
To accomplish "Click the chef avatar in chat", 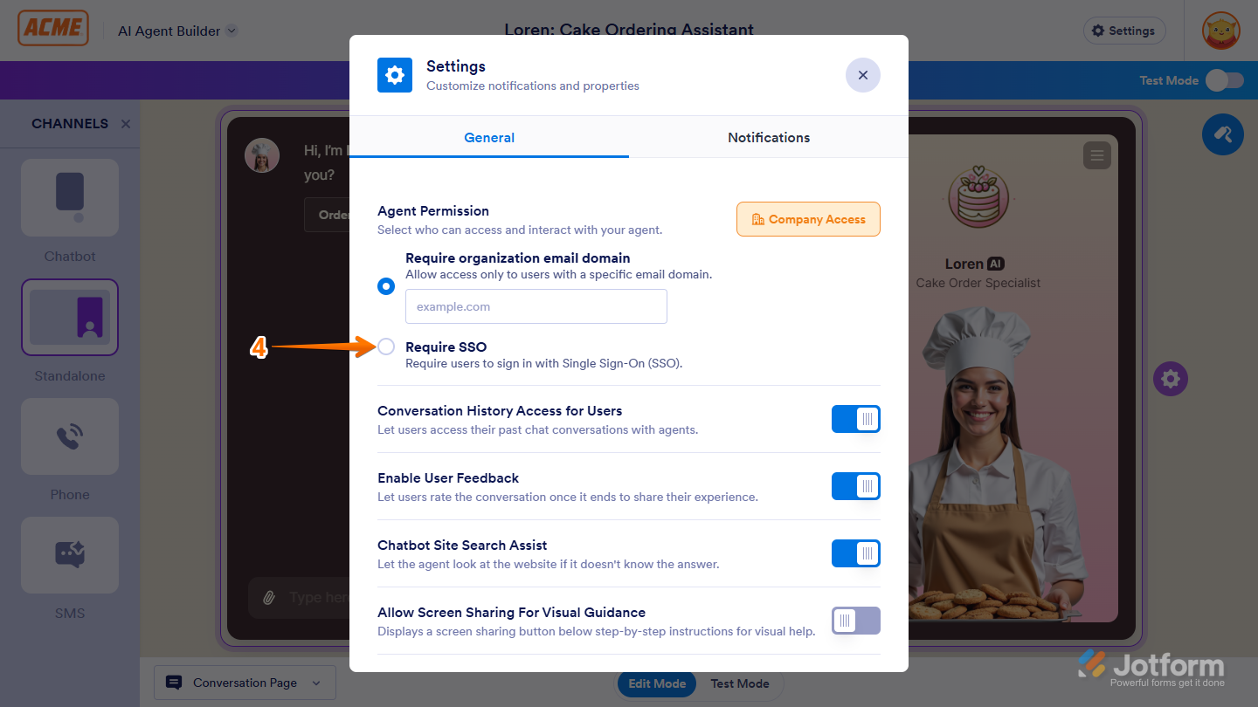I will (x=262, y=155).
